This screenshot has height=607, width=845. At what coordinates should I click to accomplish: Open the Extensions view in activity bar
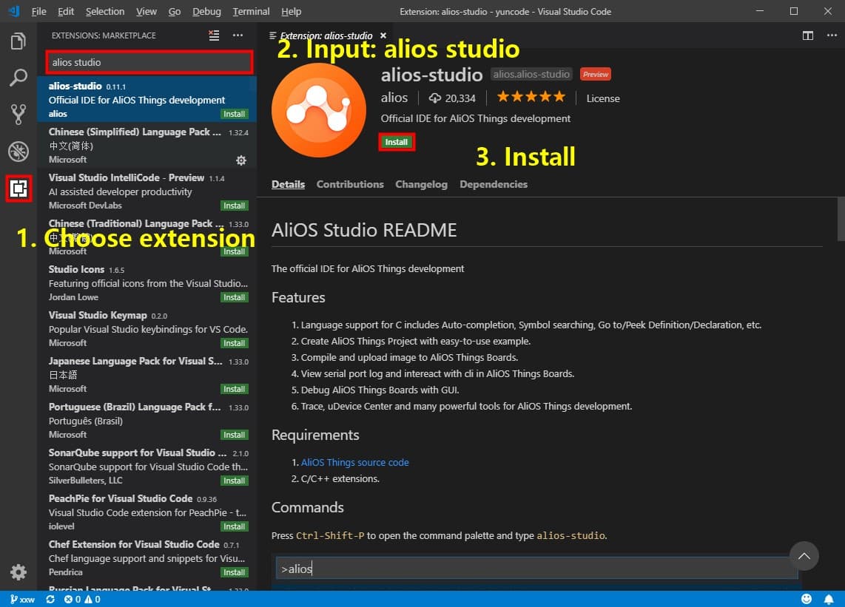[x=18, y=189]
